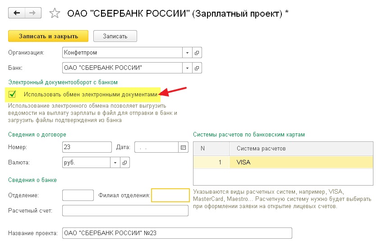The width and height of the screenshot is (391, 250).
Task: Click the Системы расчетов по банковским картам heading
Action: [x=249, y=135]
